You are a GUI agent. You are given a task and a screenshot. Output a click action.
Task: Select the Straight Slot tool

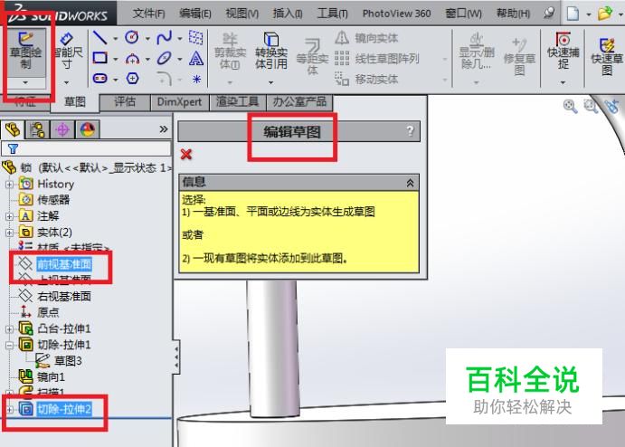(x=99, y=79)
